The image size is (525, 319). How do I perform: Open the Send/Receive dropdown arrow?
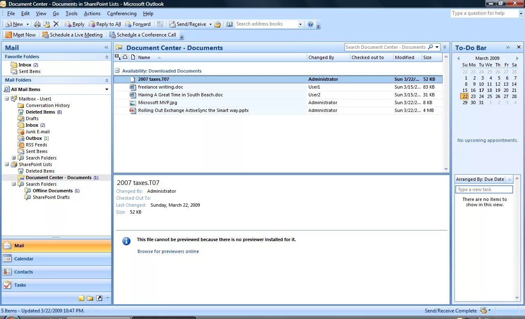(x=210, y=24)
